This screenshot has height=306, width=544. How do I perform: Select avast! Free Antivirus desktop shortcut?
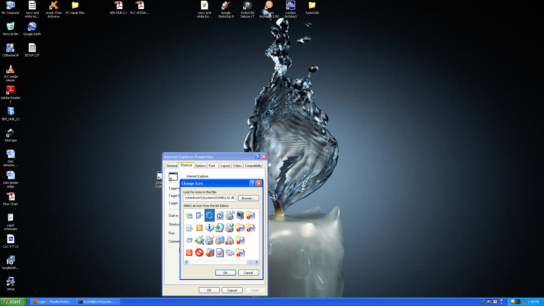pos(54,9)
